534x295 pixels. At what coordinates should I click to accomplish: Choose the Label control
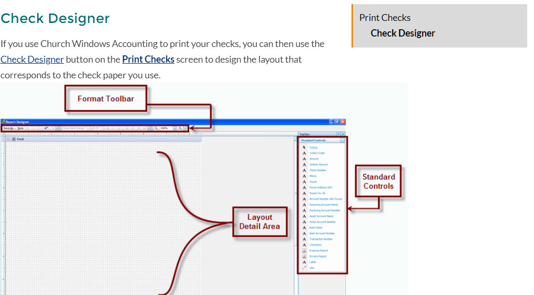tap(312, 263)
